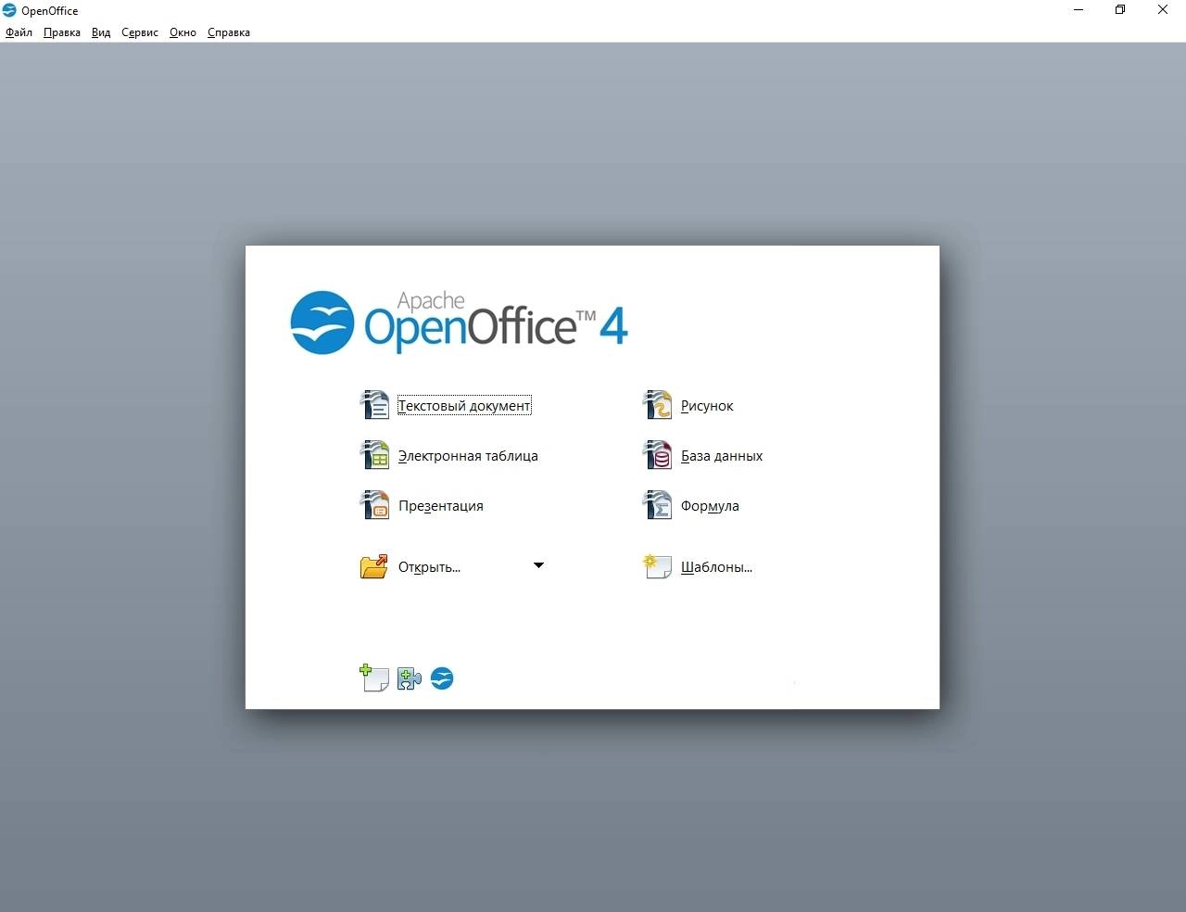
Task: Start a new Презентация
Action: click(x=441, y=506)
